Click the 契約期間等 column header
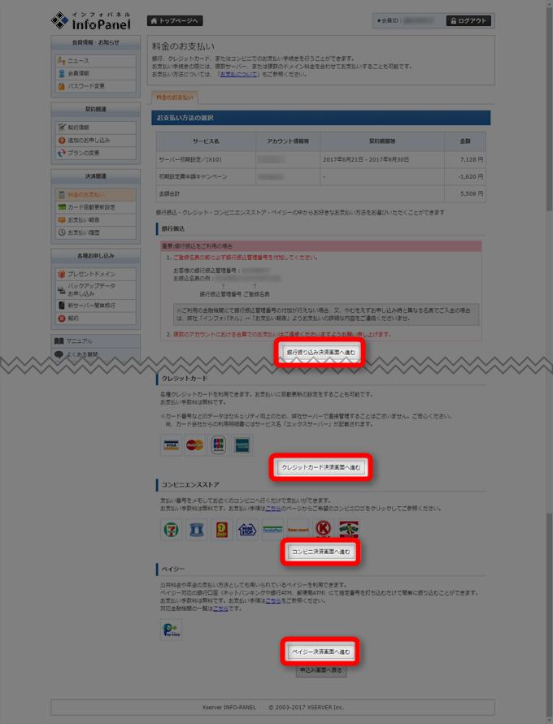This screenshot has height=724, width=553. (382, 141)
